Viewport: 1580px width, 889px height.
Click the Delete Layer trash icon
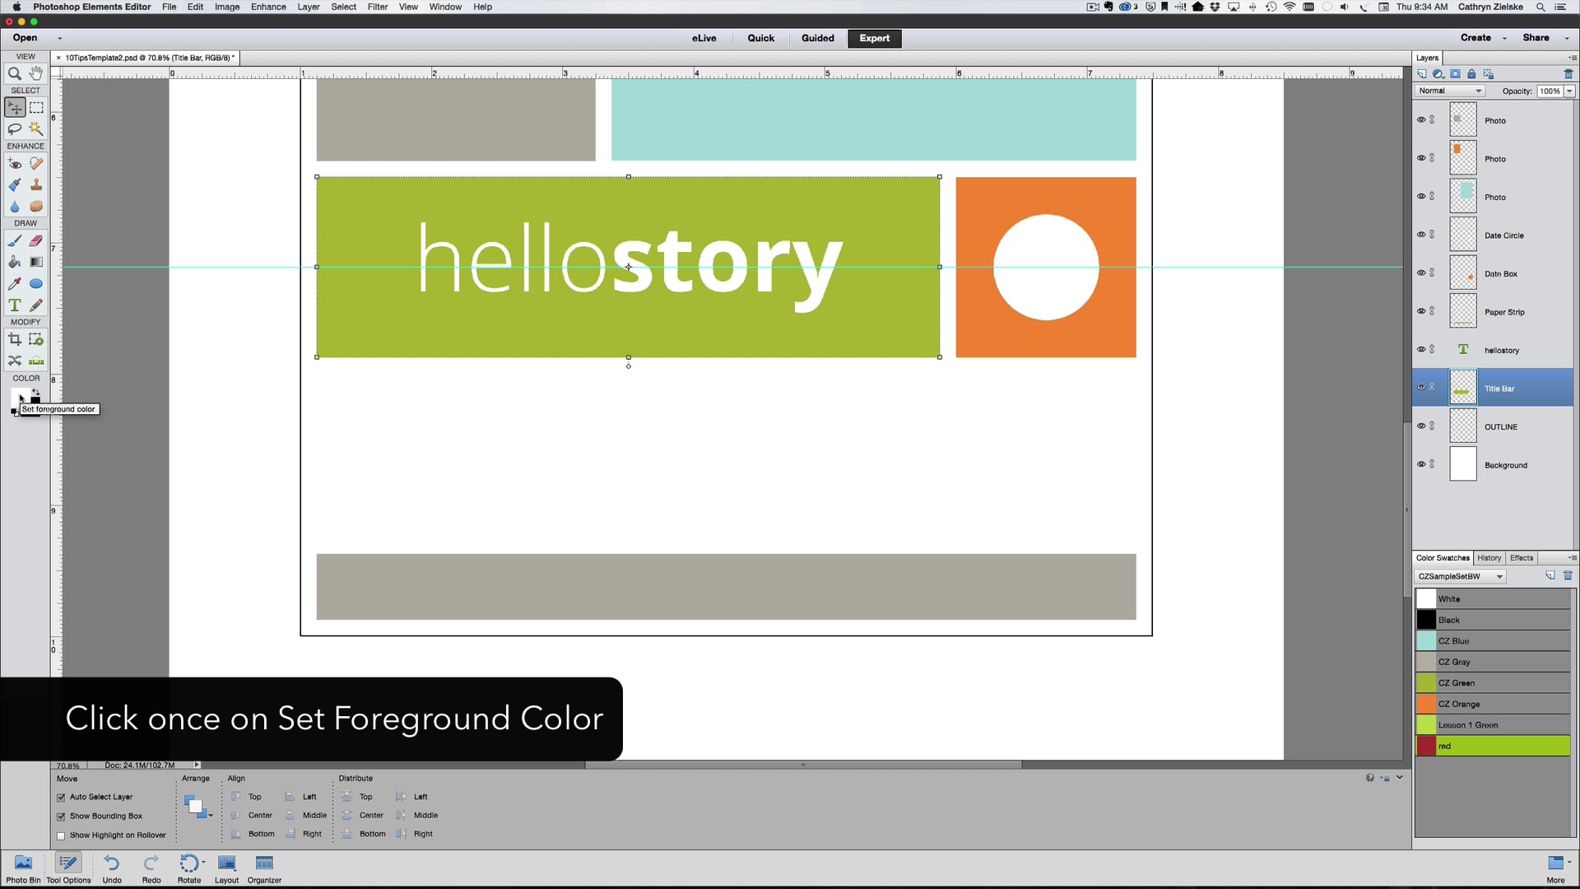(1568, 74)
